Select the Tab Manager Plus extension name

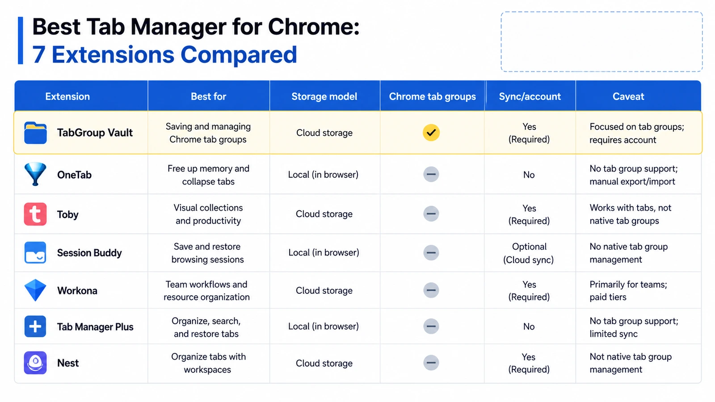tap(95, 327)
